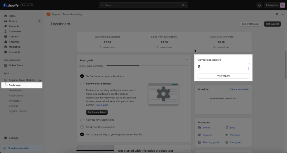Click the Blog note icon
Image resolution: width=287 pixels, height=153 pixels.
tap(227, 128)
